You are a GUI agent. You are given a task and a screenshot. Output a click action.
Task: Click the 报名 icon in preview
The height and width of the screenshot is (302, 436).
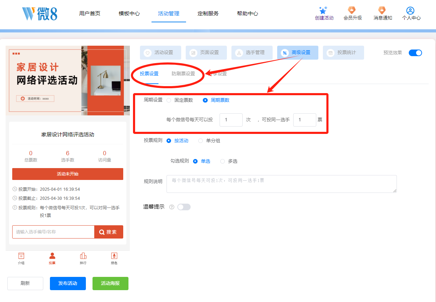[114, 256]
